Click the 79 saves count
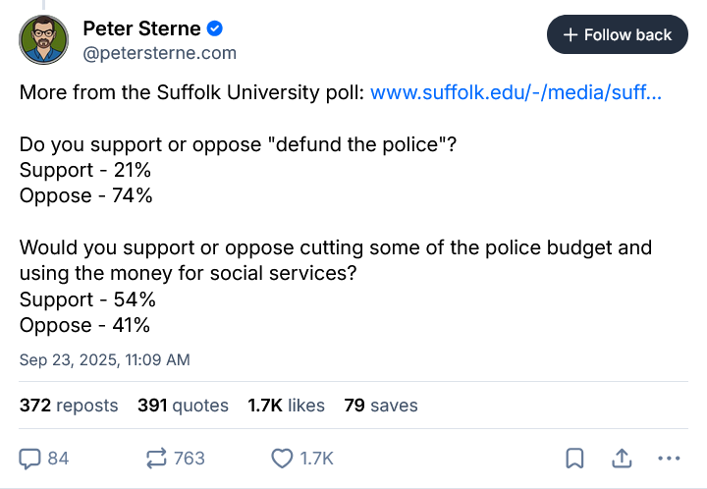The width and height of the screenshot is (707, 489). (x=381, y=405)
